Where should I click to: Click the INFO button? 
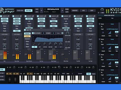point(84,10)
